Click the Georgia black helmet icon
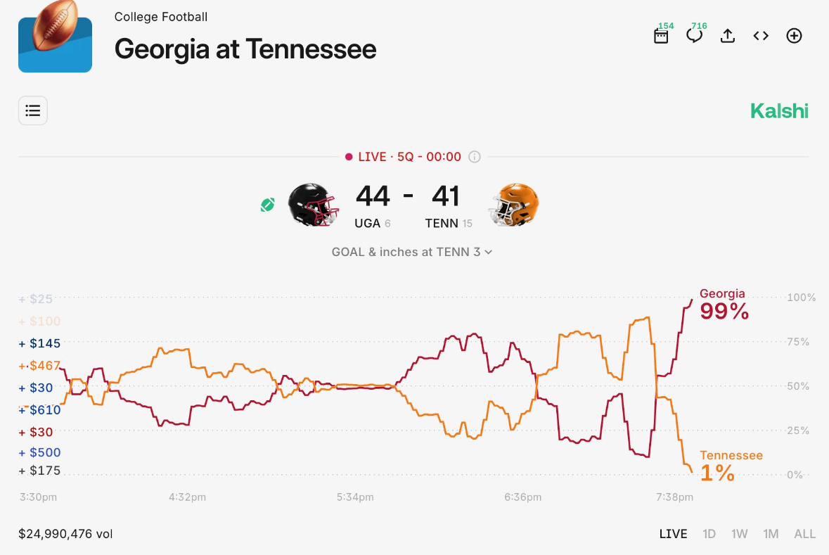Screen dimensions: 829x555 (x=314, y=204)
